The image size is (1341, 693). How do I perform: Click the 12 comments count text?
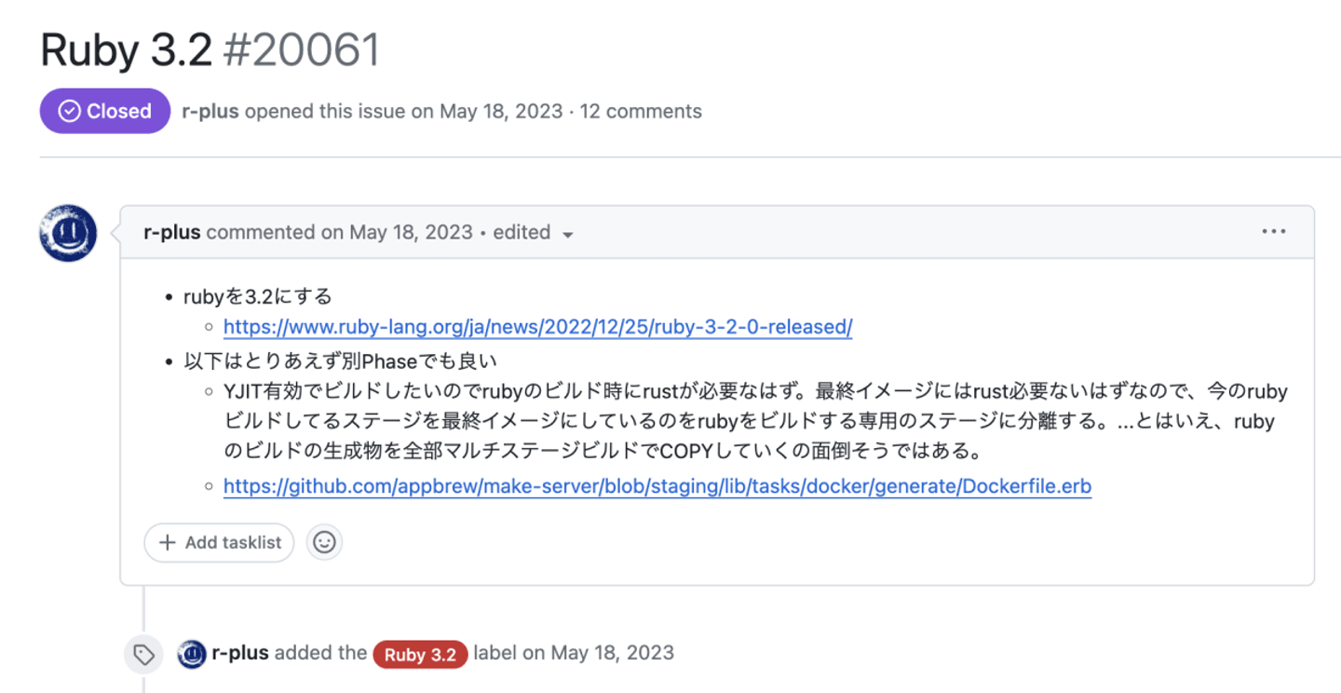(641, 112)
